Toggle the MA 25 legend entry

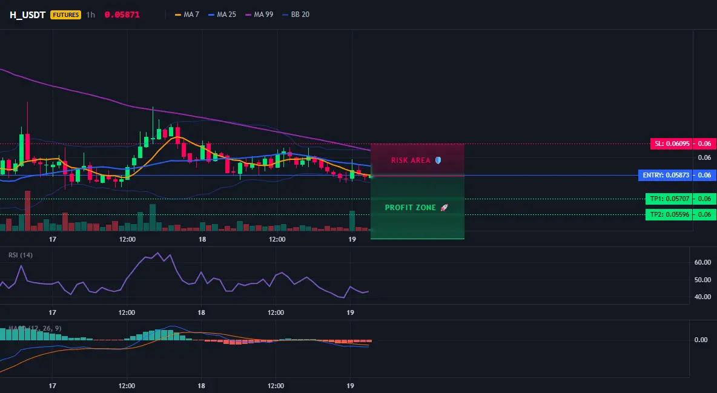pyautogui.click(x=222, y=15)
